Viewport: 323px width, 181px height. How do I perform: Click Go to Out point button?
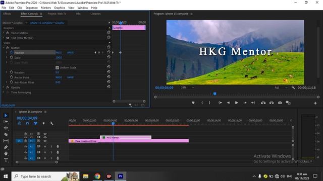(x=253, y=103)
